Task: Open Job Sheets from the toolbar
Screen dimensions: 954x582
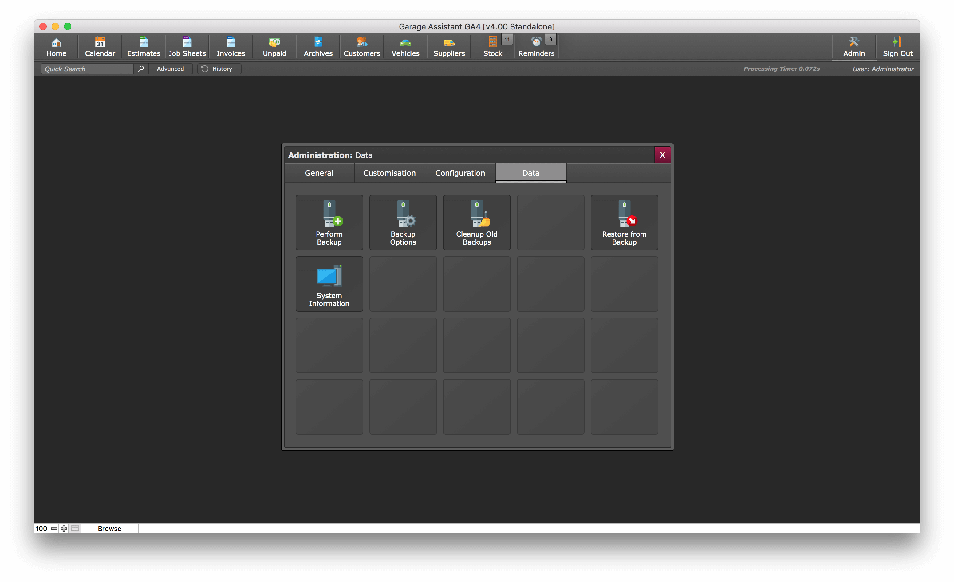Action: [x=187, y=47]
